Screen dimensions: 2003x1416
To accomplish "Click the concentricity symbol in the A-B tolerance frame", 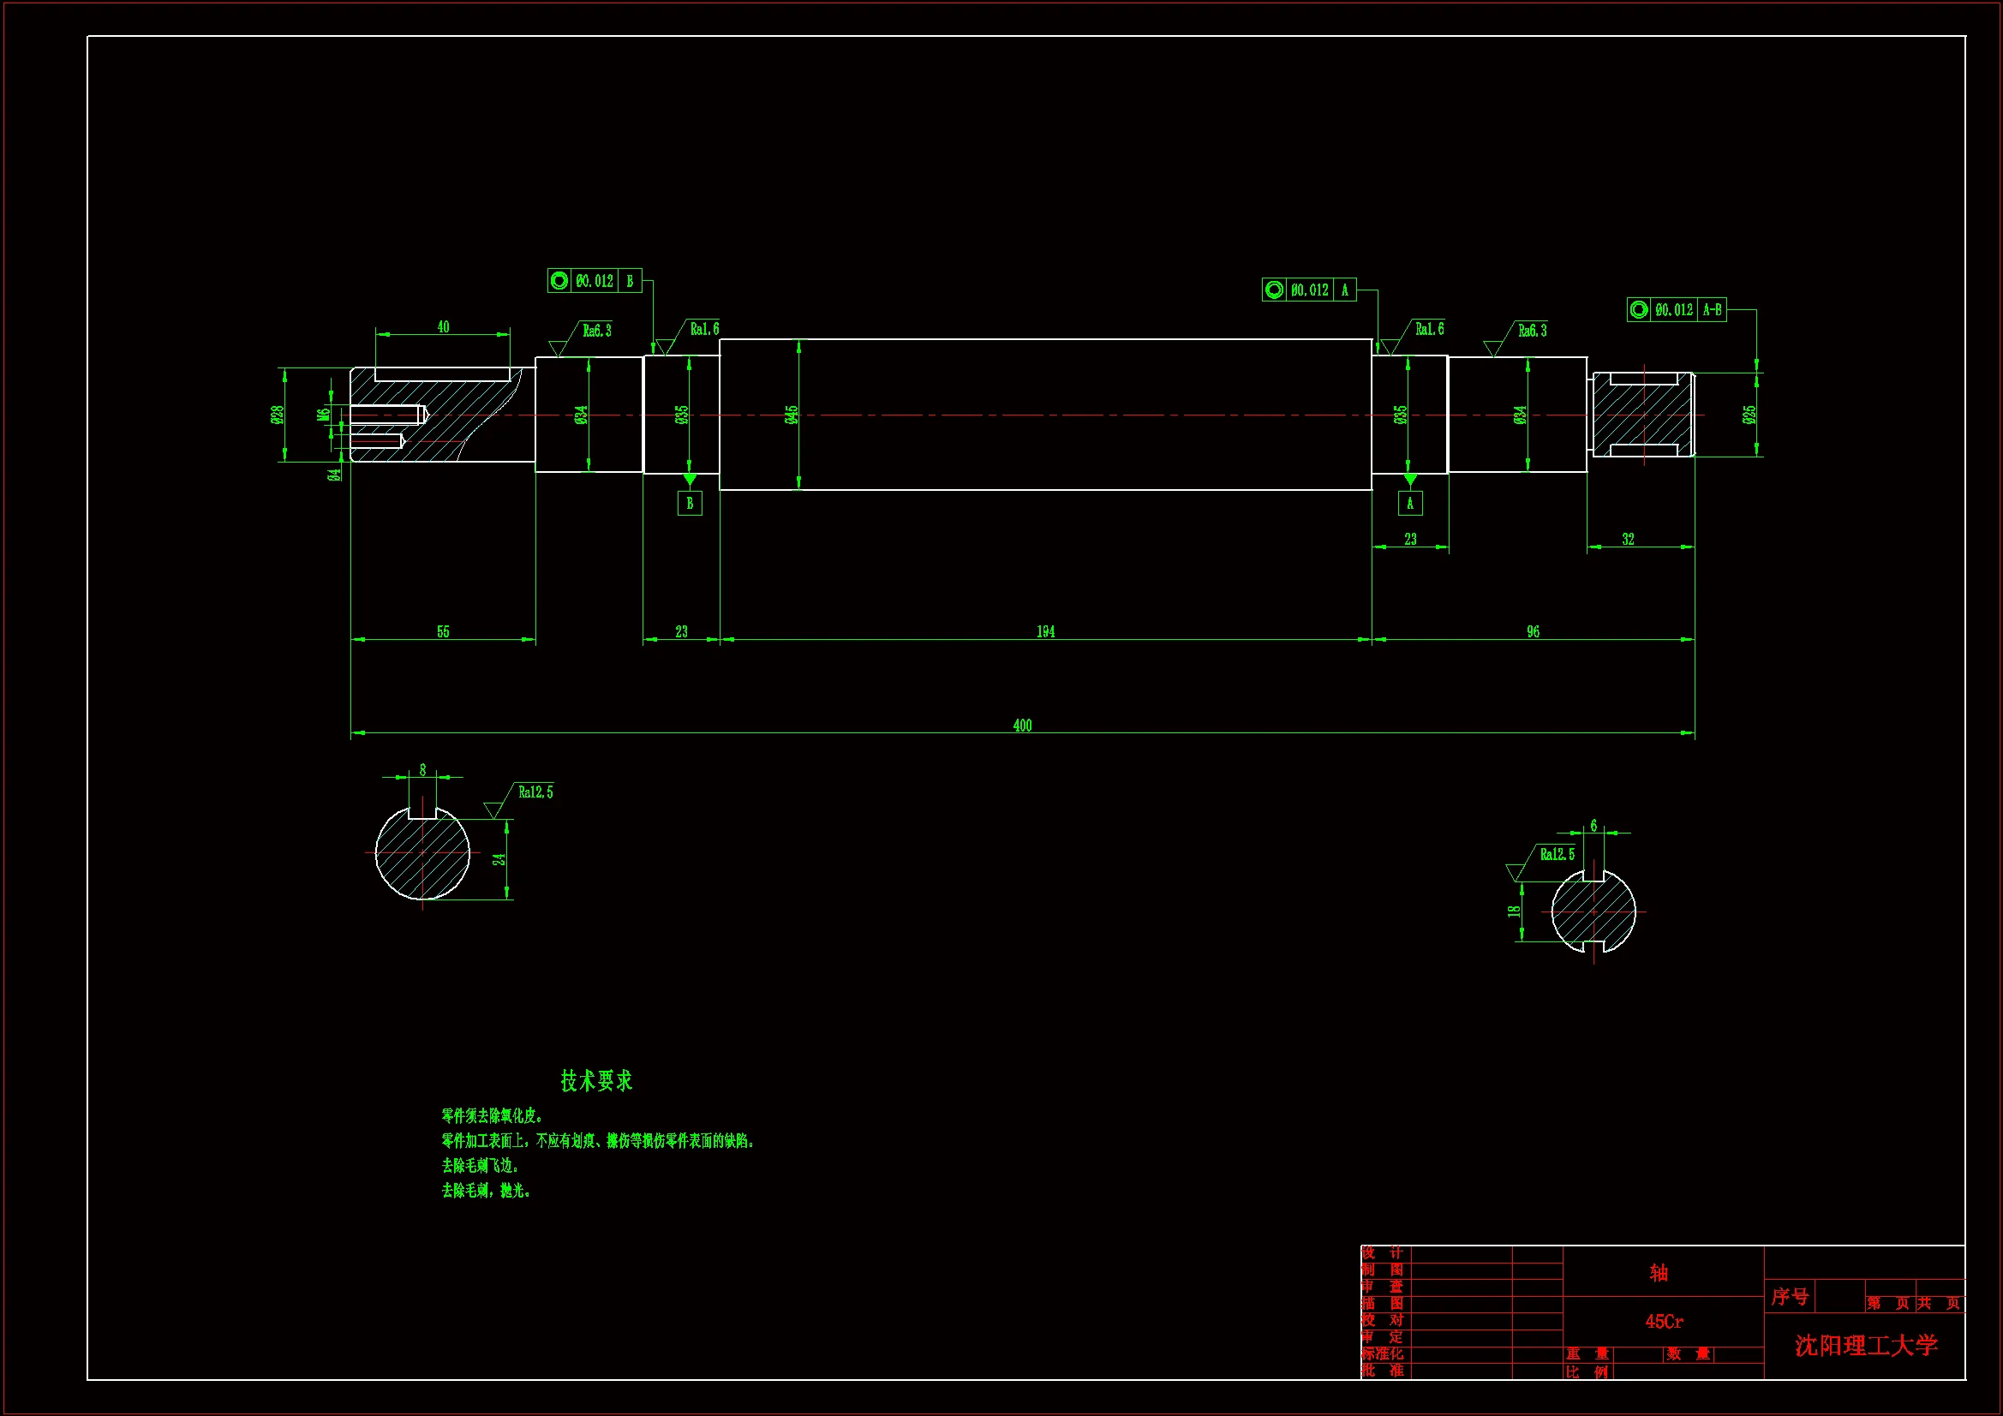I will [x=1638, y=310].
